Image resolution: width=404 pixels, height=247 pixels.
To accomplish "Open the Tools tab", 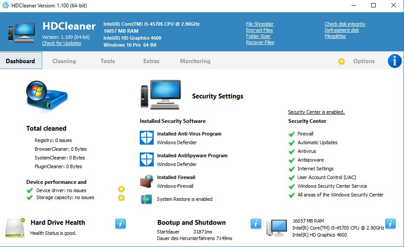I will pyautogui.click(x=108, y=61).
